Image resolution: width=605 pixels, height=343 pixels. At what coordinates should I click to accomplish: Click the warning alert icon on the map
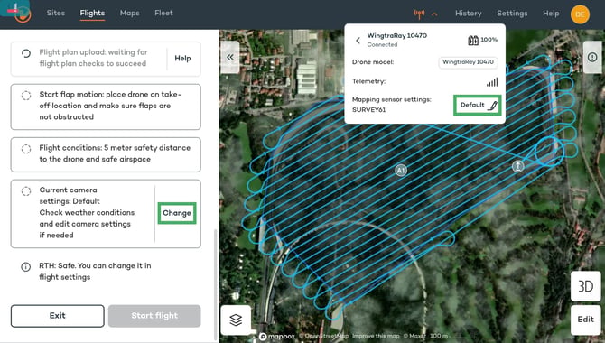coord(592,58)
